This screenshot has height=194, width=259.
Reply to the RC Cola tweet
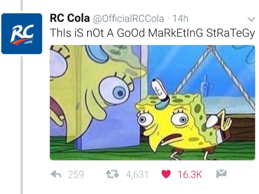(x=56, y=174)
